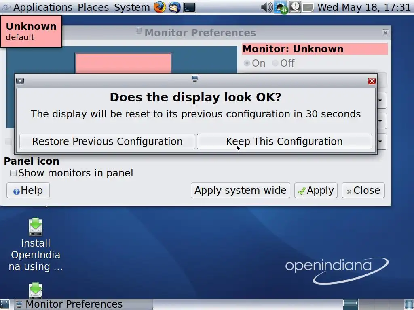Click Restore Previous Configuration
The image size is (414, 310).
(107, 142)
